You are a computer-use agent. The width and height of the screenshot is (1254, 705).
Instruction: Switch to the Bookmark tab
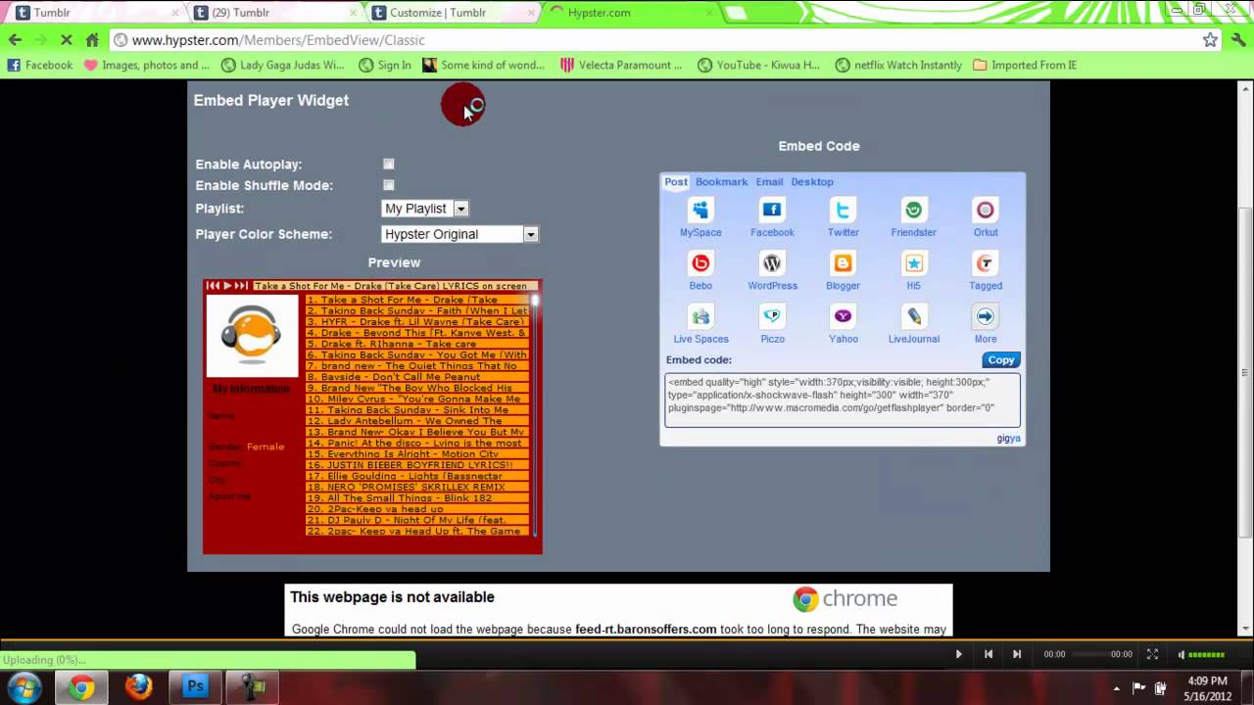click(x=721, y=182)
